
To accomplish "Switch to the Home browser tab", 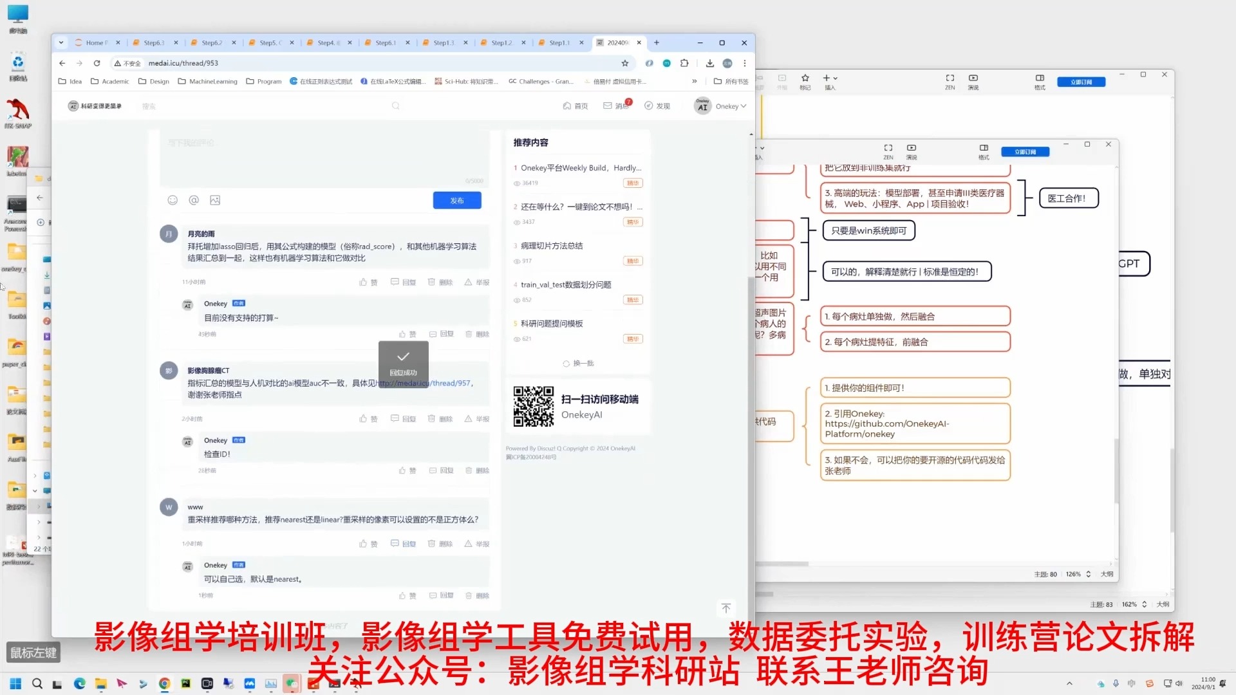I will tap(95, 42).
